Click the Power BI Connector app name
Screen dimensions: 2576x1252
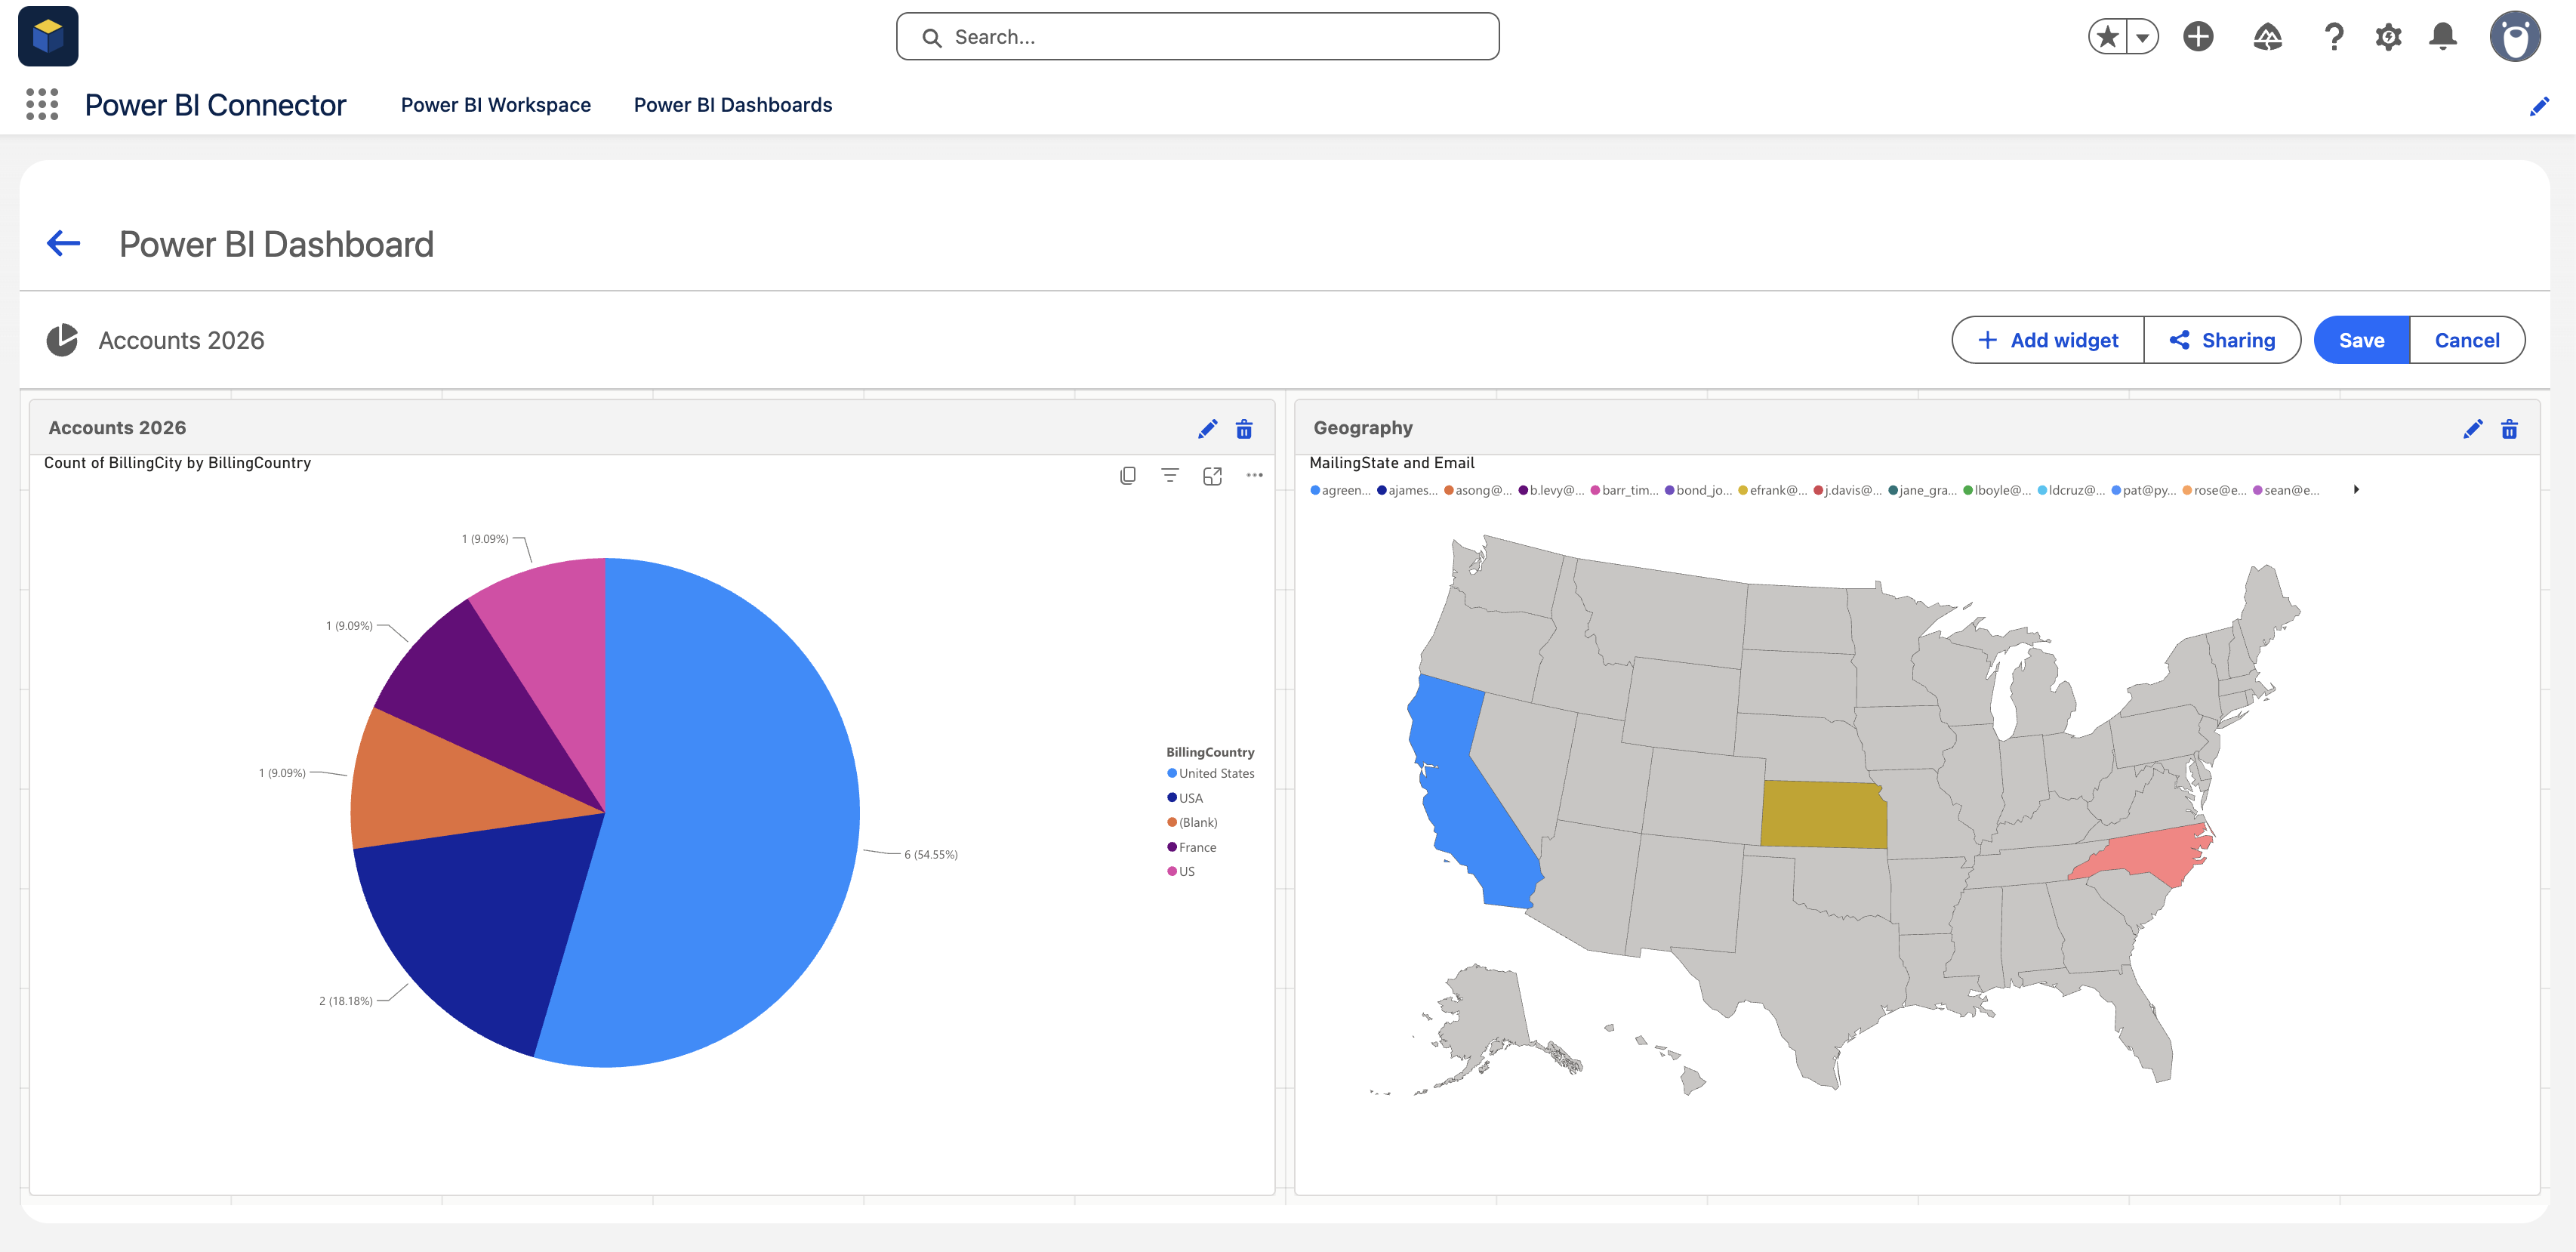pyautogui.click(x=215, y=105)
